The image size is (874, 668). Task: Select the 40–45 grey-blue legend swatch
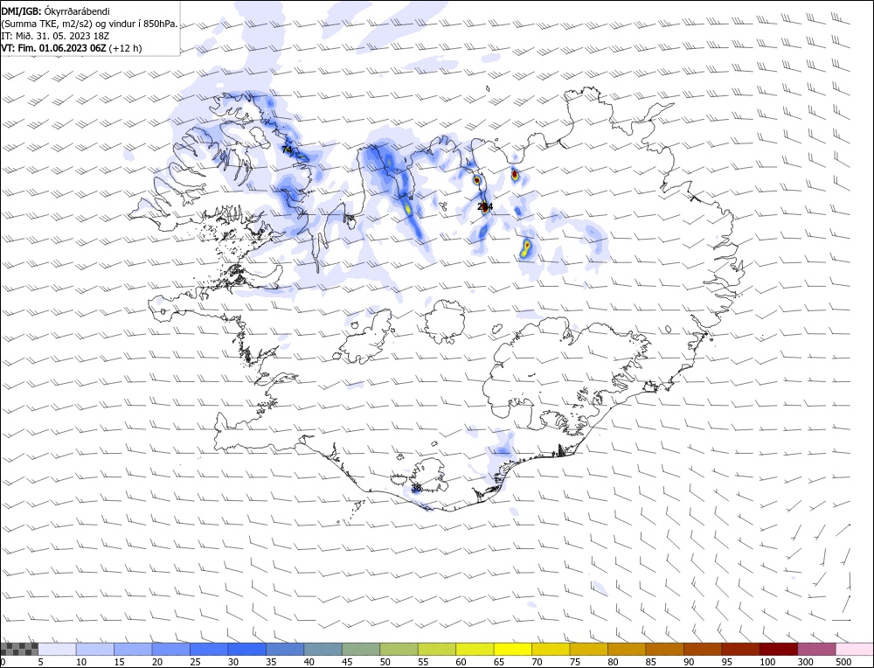[323, 649]
